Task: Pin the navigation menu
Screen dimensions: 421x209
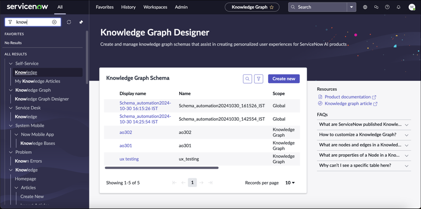Action: click(81, 22)
